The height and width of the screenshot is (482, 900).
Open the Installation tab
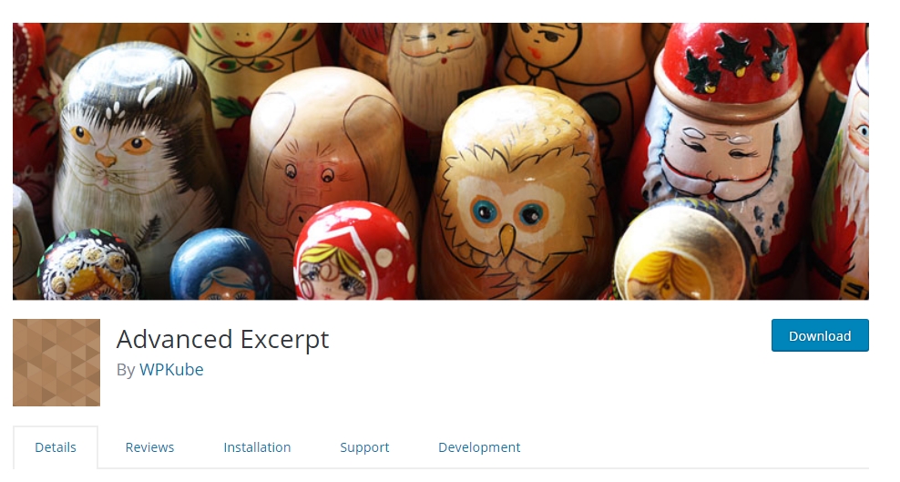(257, 447)
